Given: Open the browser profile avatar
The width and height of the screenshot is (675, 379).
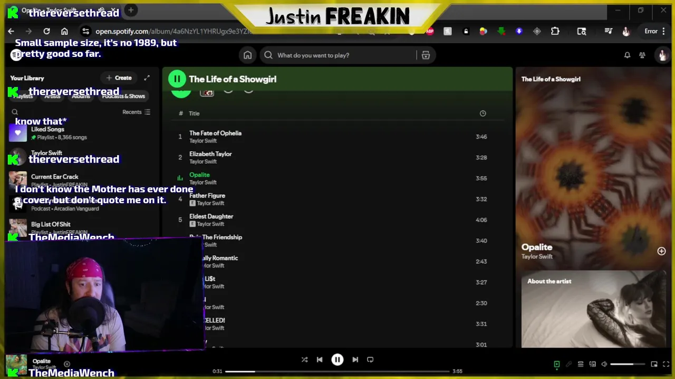Looking at the screenshot, I should (626, 31).
